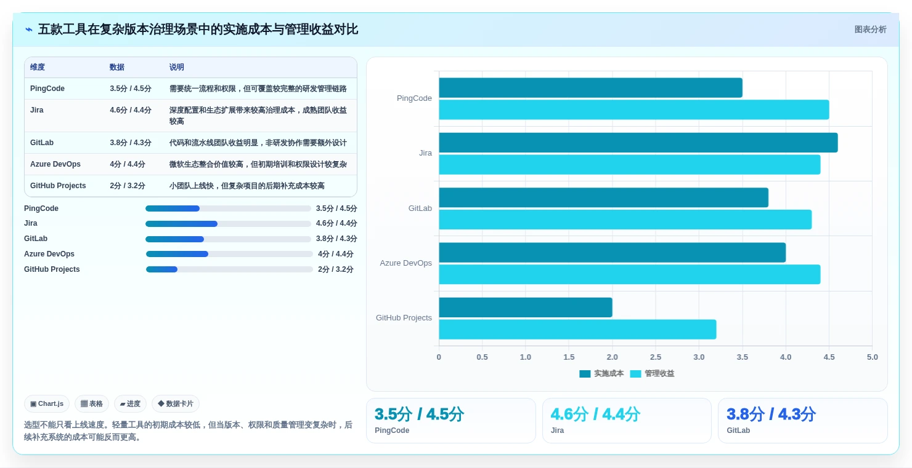Select the 数据卡片 tag chip
This screenshot has height=468, width=912.
click(176, 403)
